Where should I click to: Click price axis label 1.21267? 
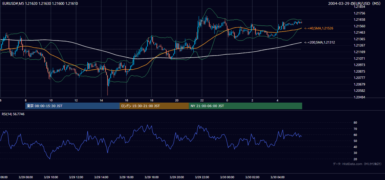(x=359, y=46)
